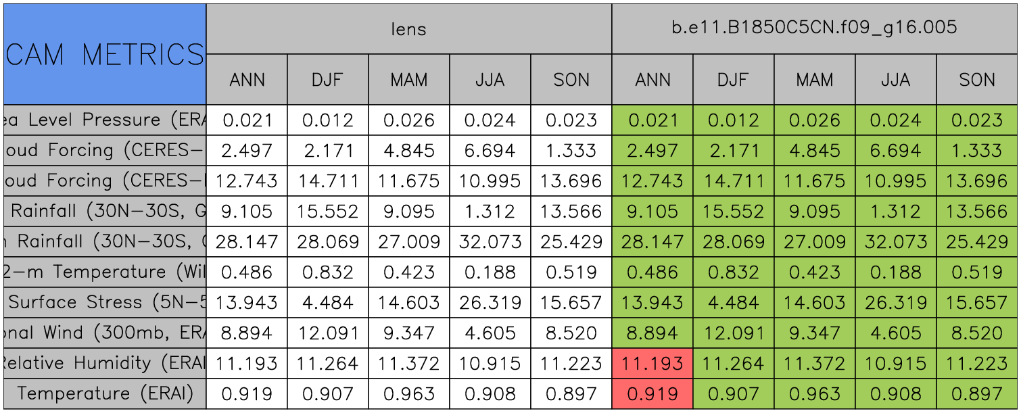Select the 2-m Temperature row label
Image resolution: width=1021 pixels, height=413 pixels.
point(104,272)
